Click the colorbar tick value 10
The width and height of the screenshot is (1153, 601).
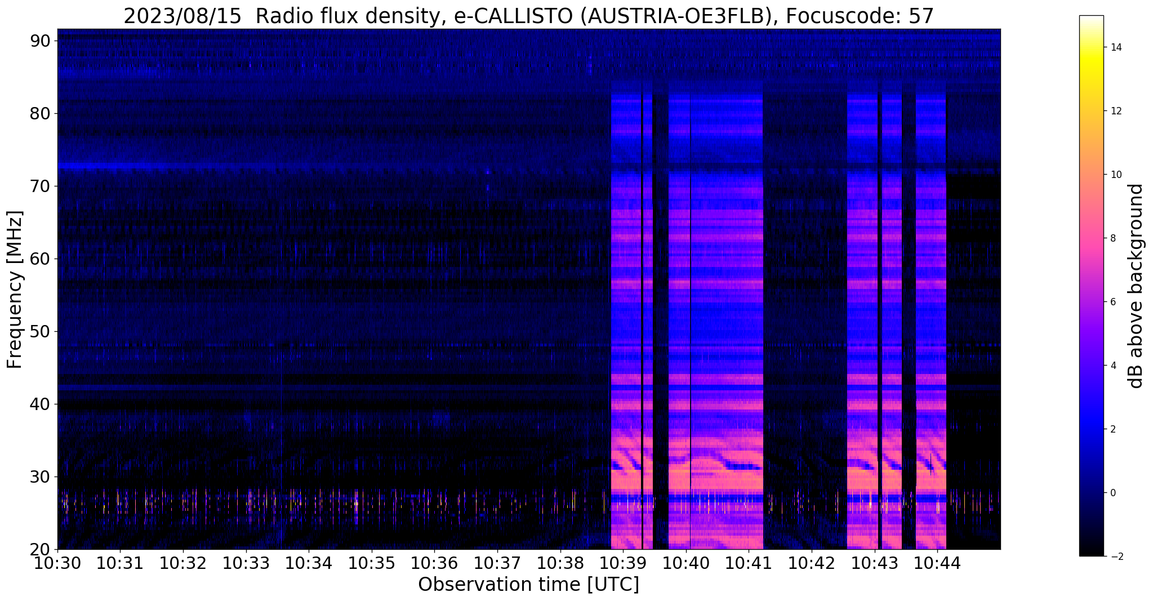point(1115,175)
